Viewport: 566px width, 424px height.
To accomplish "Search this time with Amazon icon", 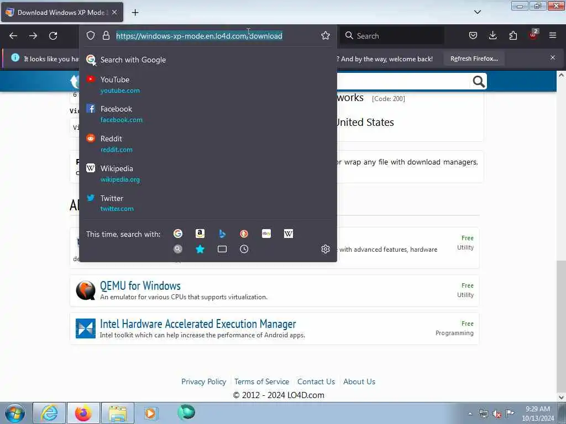I will click(200, 234).
